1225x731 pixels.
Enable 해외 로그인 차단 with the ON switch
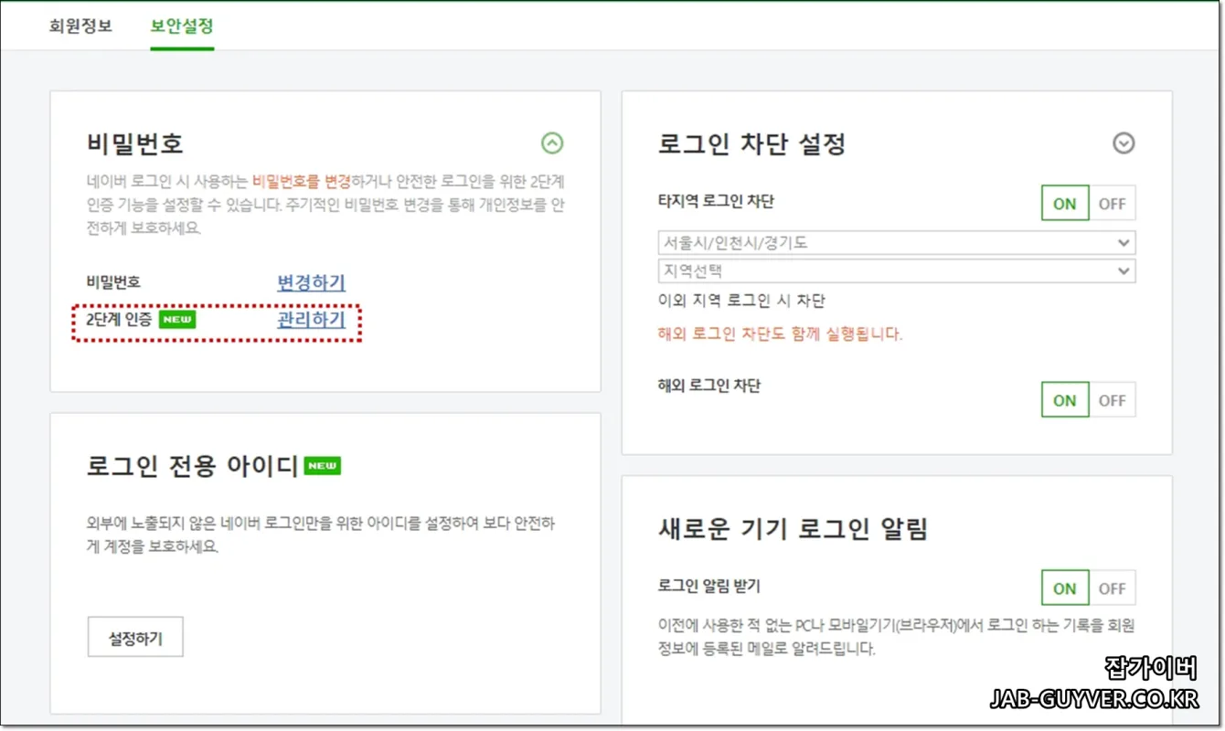click(x=1063, y=399)
